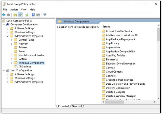Select App runtime in the list

113,47
